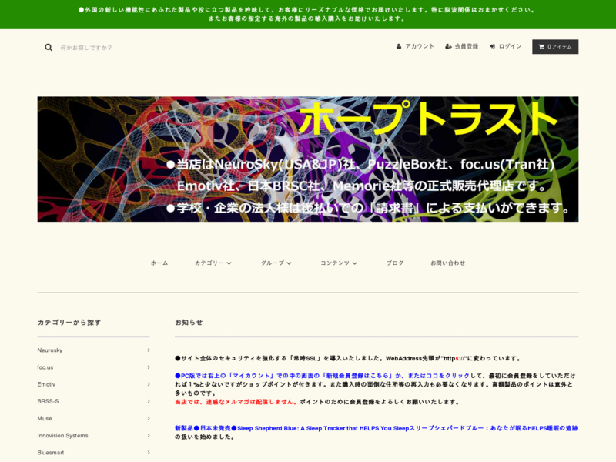Click the sign-in arrow icon beside ログイン
Screen dimensions: 616x462
(492, 46)
